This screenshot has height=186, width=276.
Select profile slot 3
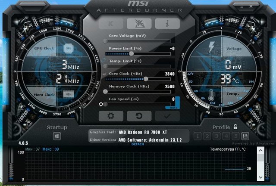tap(216, 136)
